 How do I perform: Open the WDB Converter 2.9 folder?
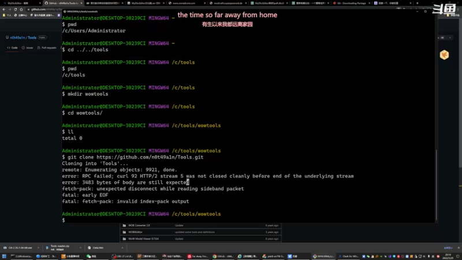coord(139,225)
